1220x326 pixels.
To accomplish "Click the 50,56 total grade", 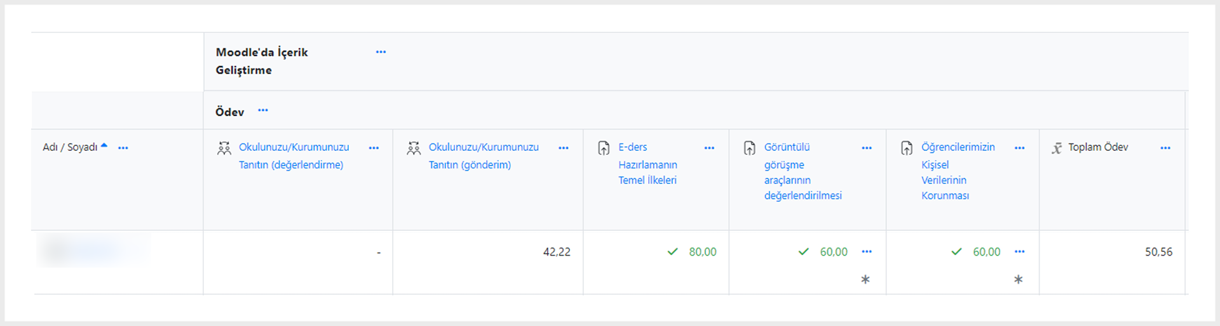I will [x=1159, y=252].
